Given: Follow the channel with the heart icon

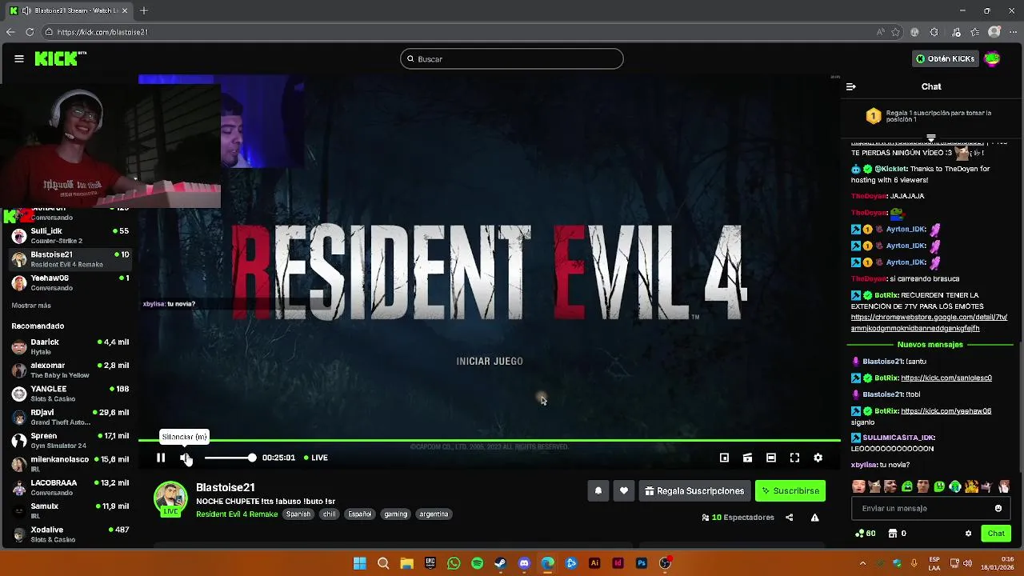Looking at the screenshot, I should [x=624, y=491].
